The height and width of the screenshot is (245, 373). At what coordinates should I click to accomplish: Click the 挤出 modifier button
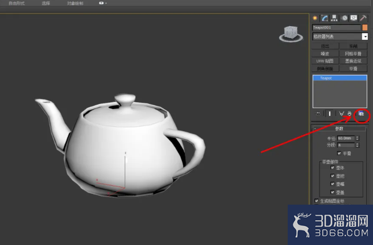click(x=325, y=46)
